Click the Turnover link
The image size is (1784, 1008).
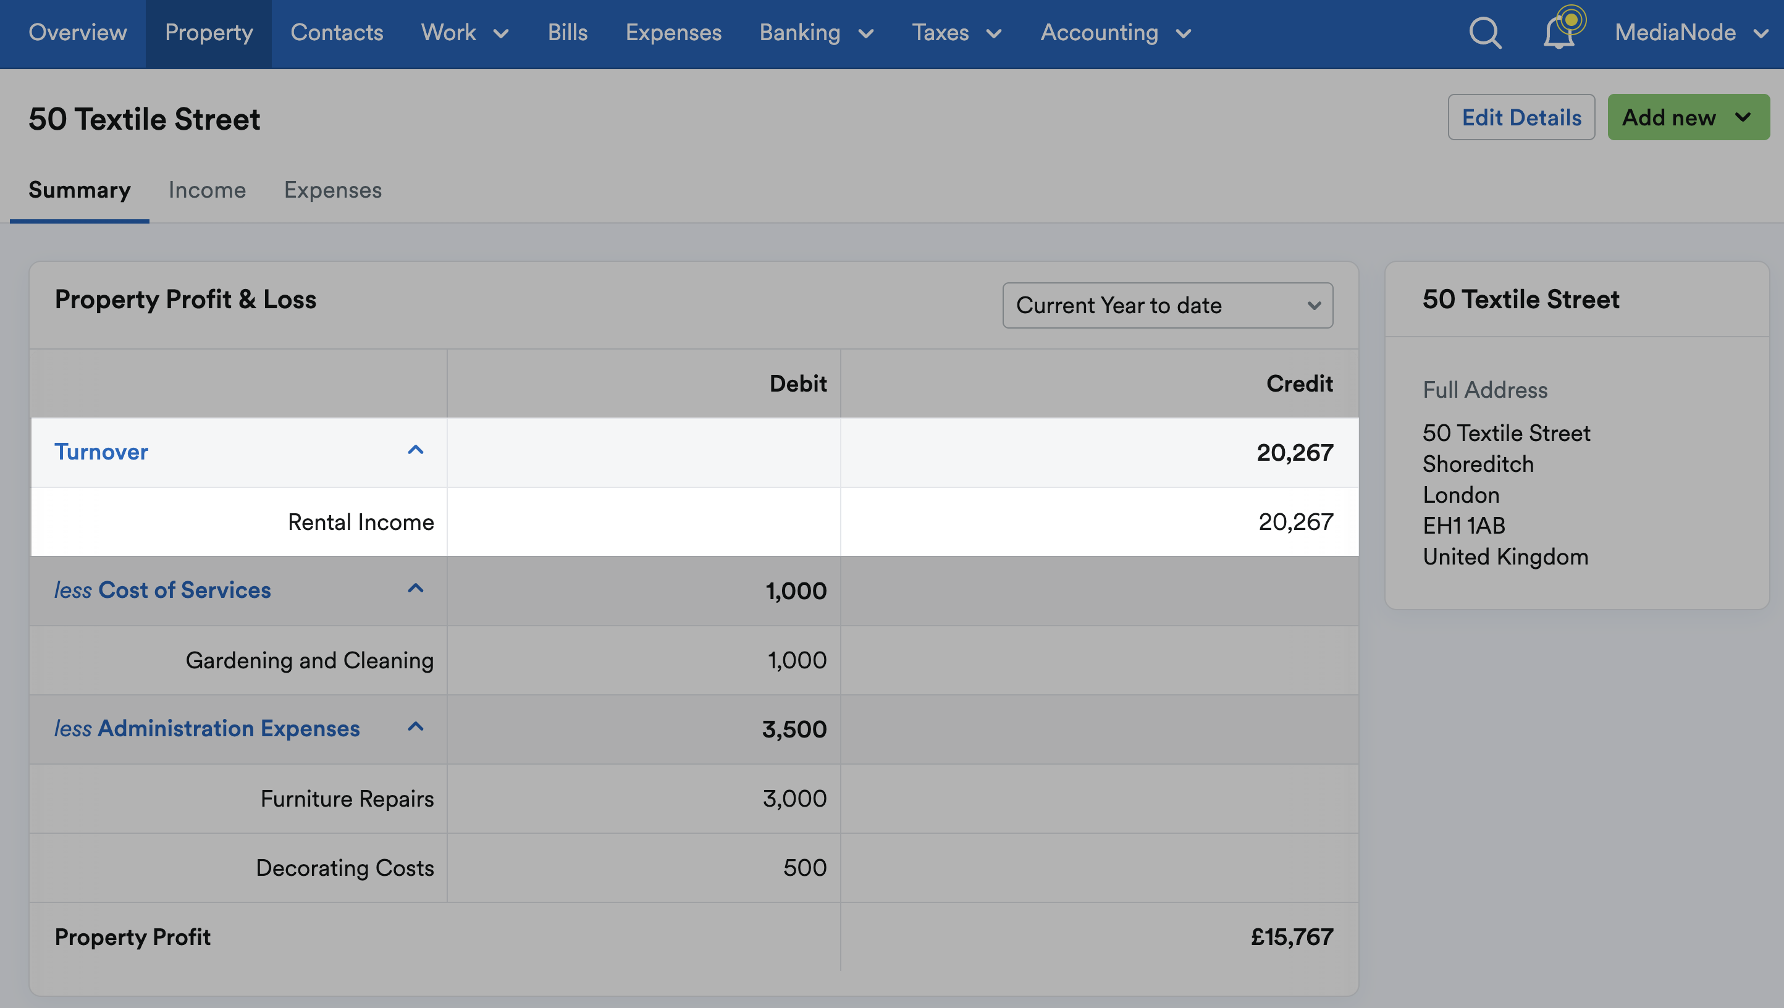[x=101, y=451]
